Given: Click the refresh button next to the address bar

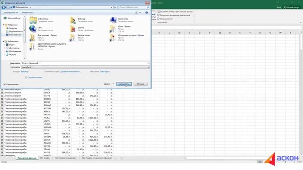Looking at the screenshot, I should point(116,8).
